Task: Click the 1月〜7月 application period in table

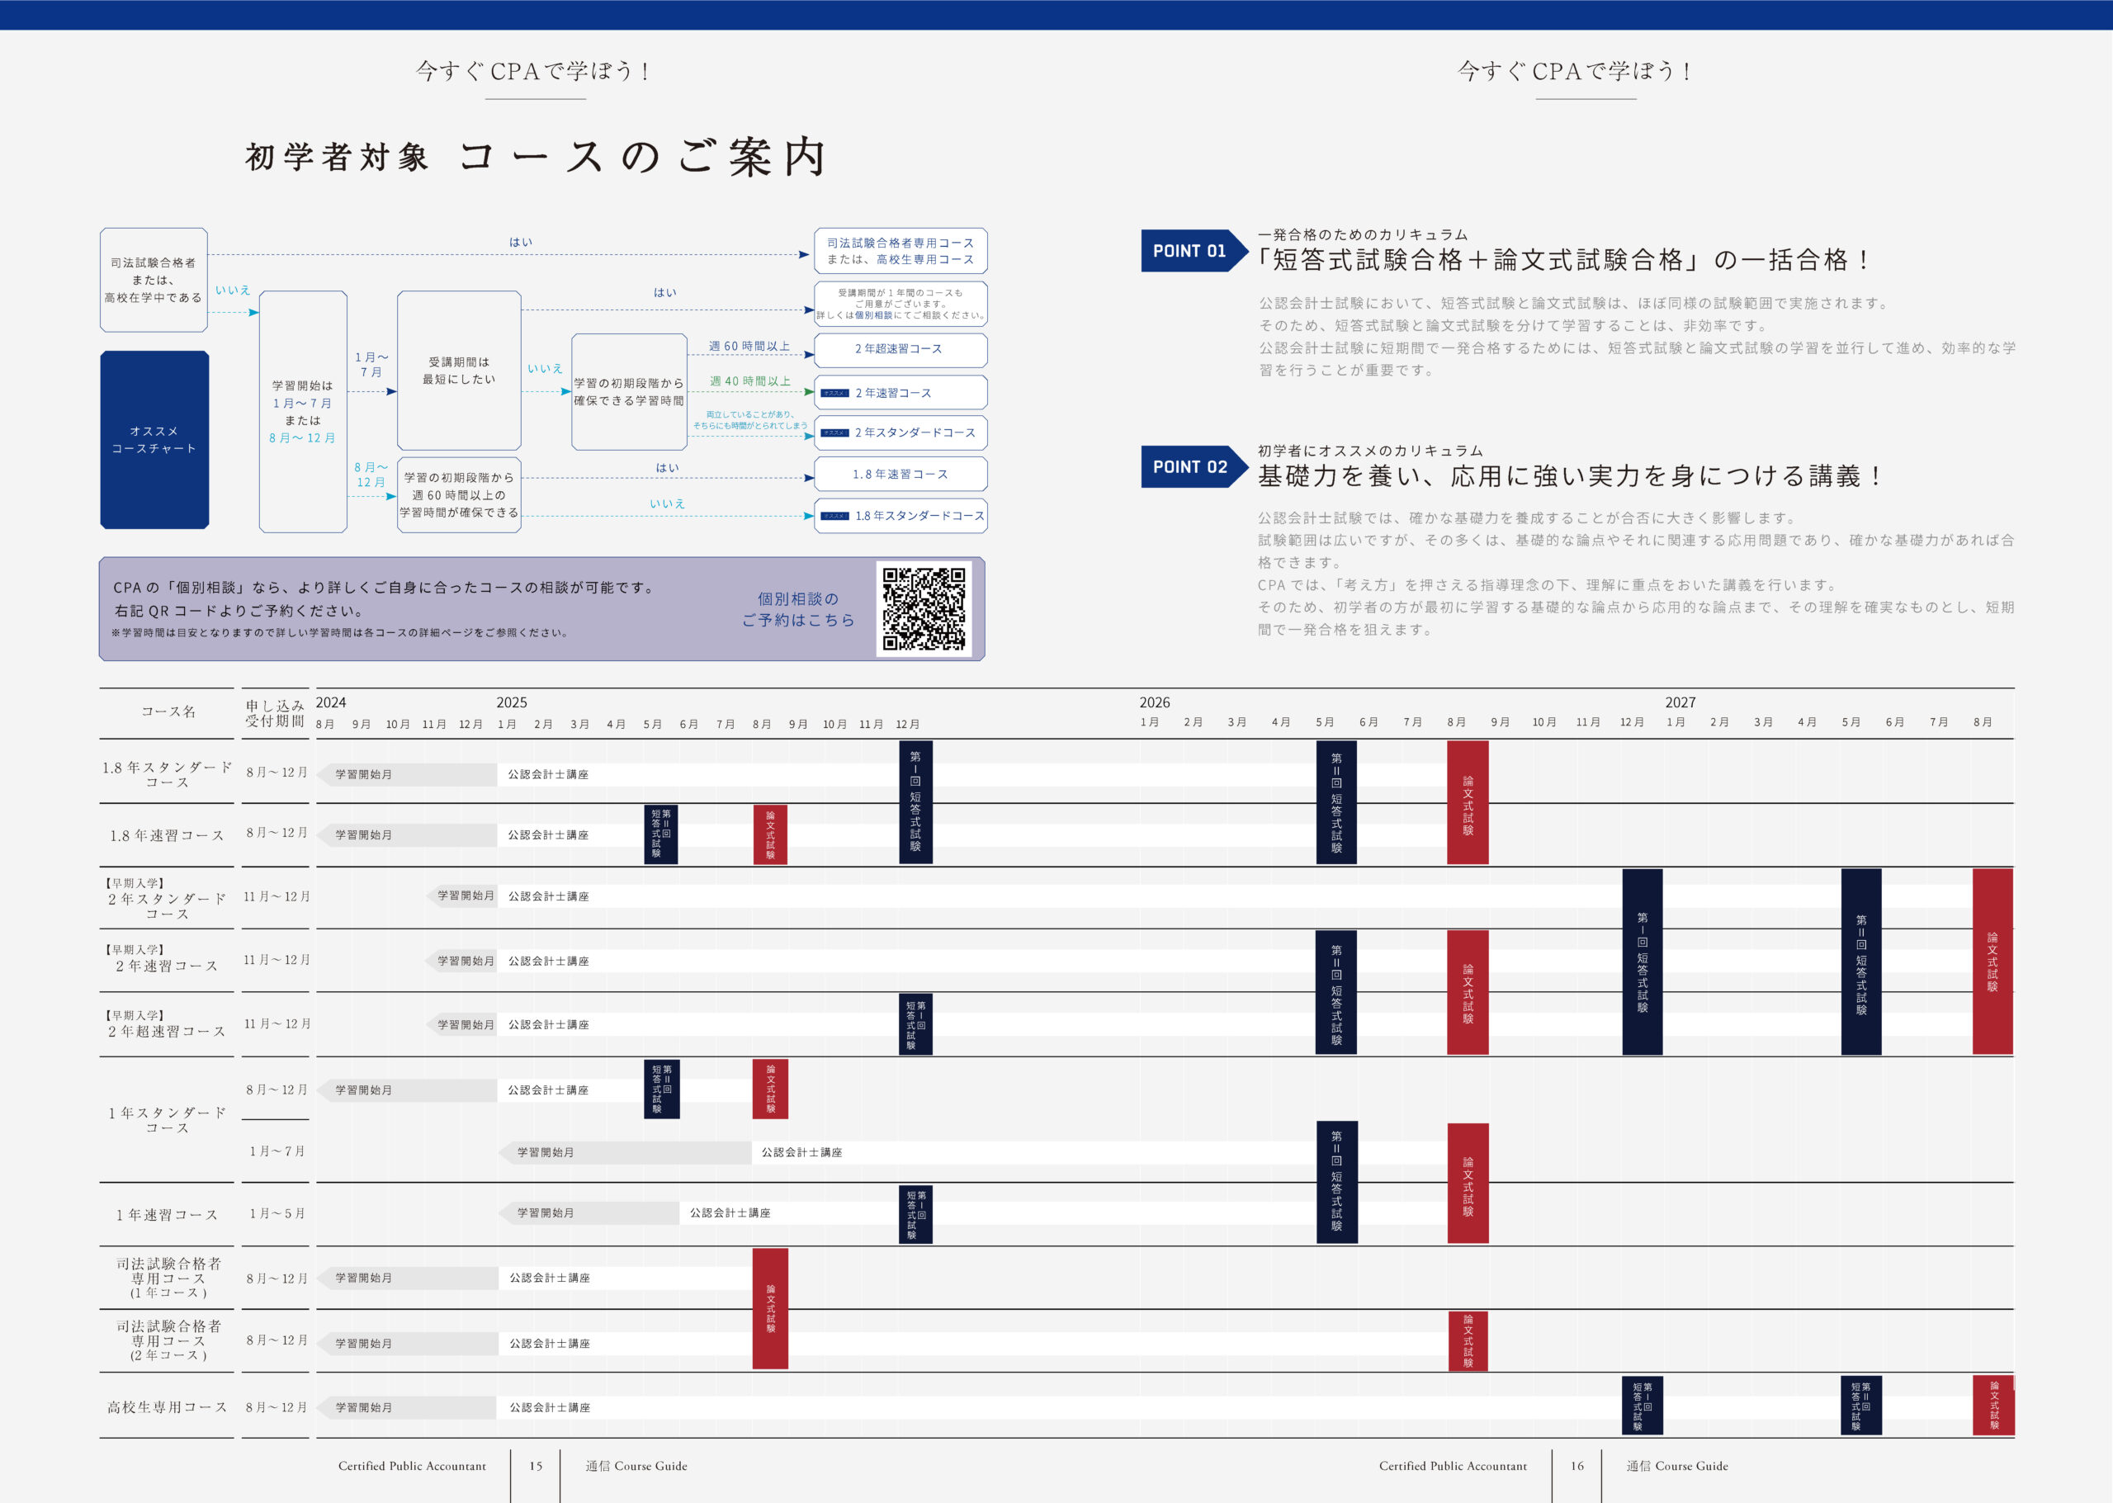Action: pos(277,1151)
